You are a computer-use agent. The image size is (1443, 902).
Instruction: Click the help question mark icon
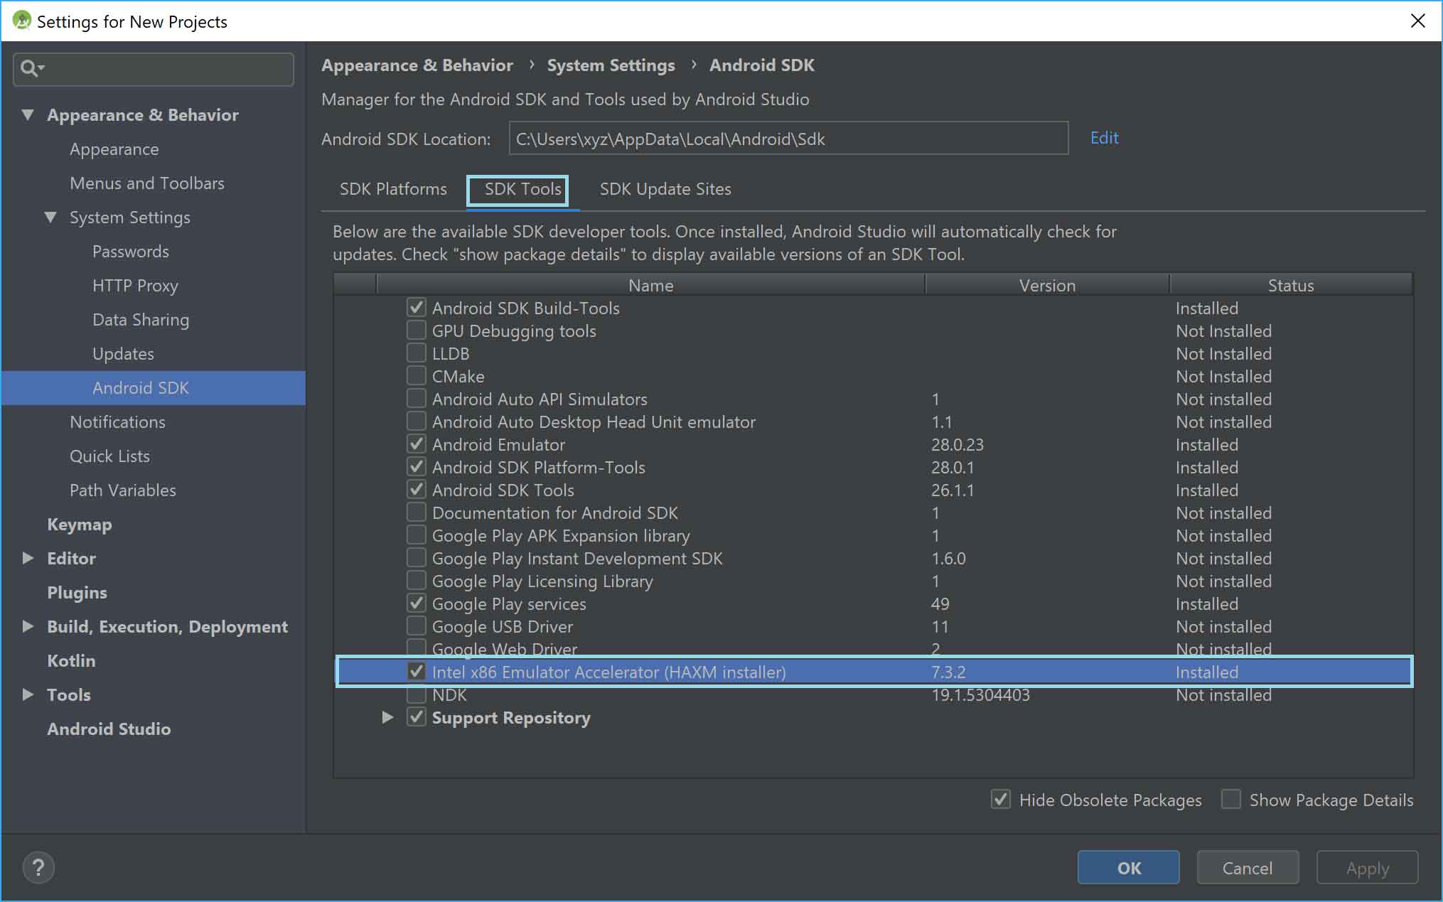(38, 867)
